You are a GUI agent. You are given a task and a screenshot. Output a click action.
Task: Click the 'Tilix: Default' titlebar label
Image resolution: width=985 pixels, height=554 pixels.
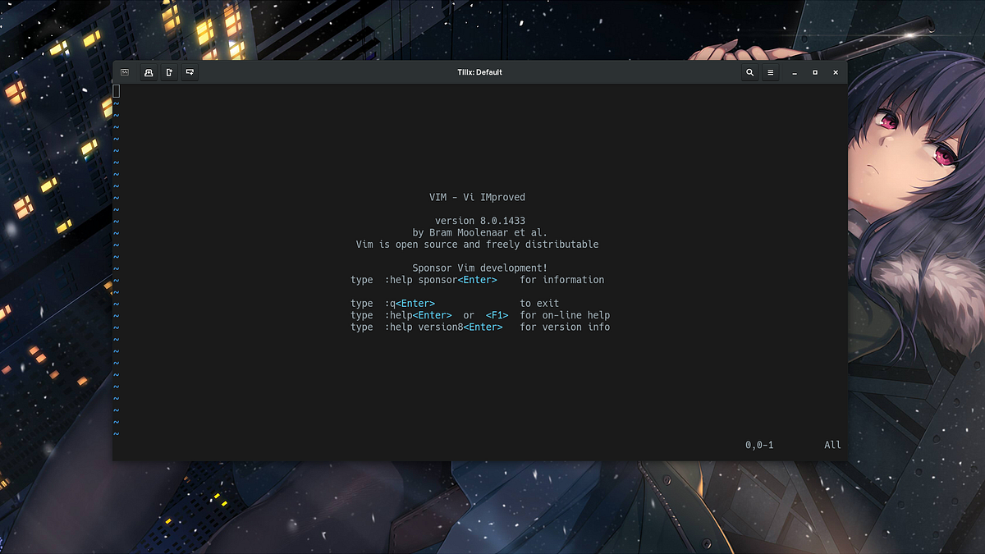tap(479, 72)
